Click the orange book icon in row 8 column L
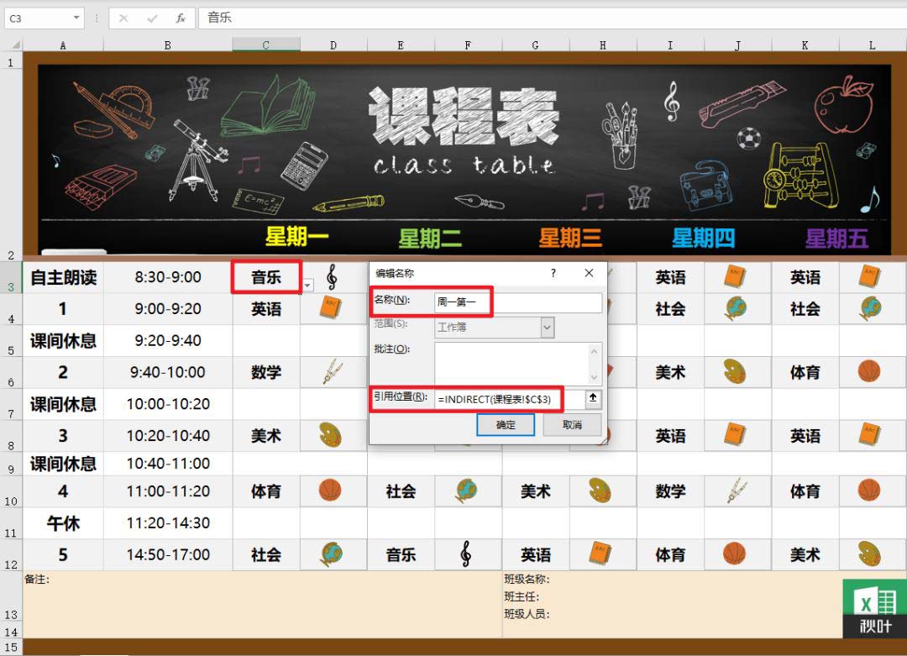The height and width of the screenshot is (656, 907). (869, 435)
